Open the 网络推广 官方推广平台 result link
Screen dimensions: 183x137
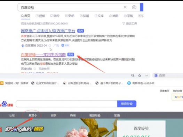(x=48, y=31)
